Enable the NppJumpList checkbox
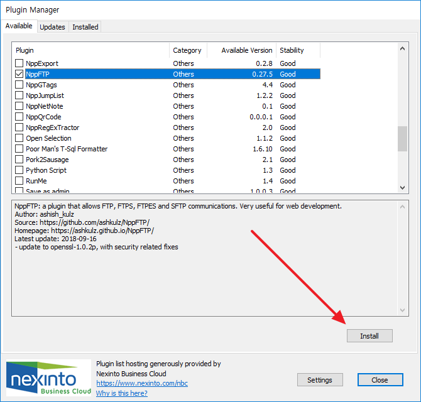This screenshot has height=402, width=421. 19,95
